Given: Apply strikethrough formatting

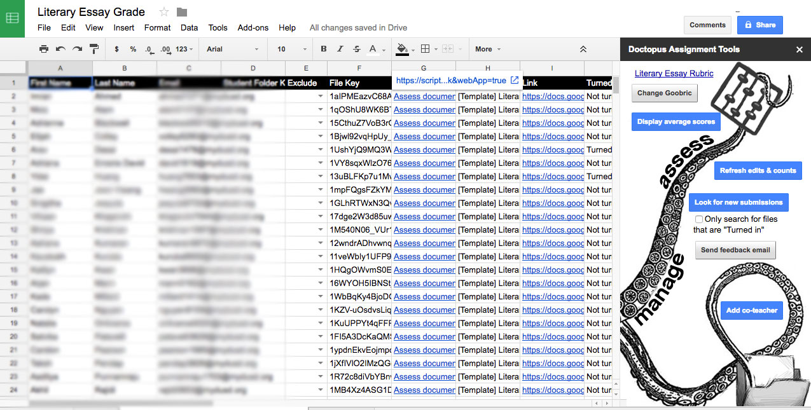Looking at the screenshot, I should [x=356, y=49].
